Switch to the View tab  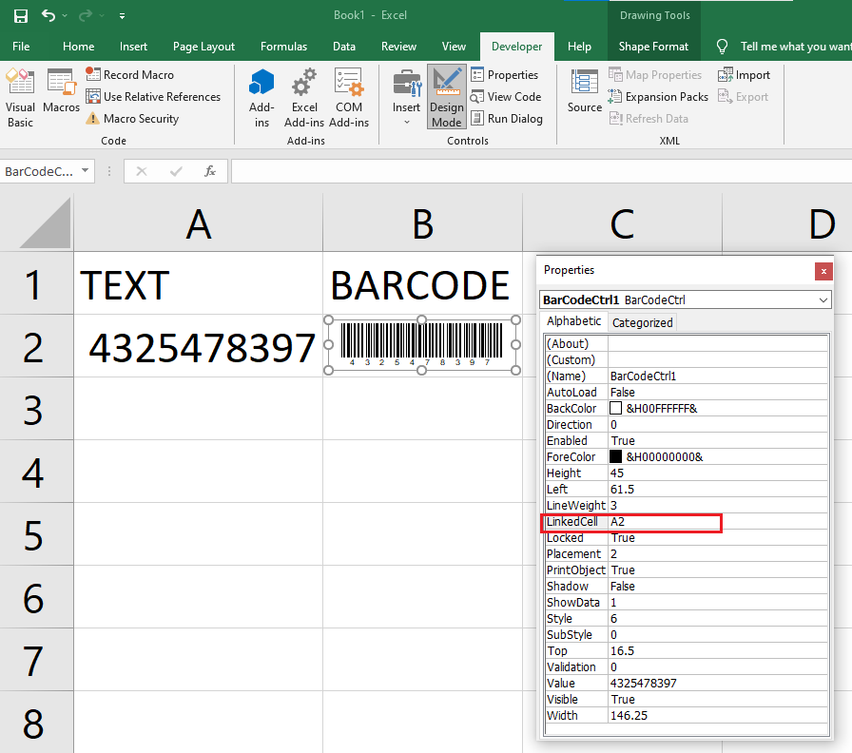point(454,47)
